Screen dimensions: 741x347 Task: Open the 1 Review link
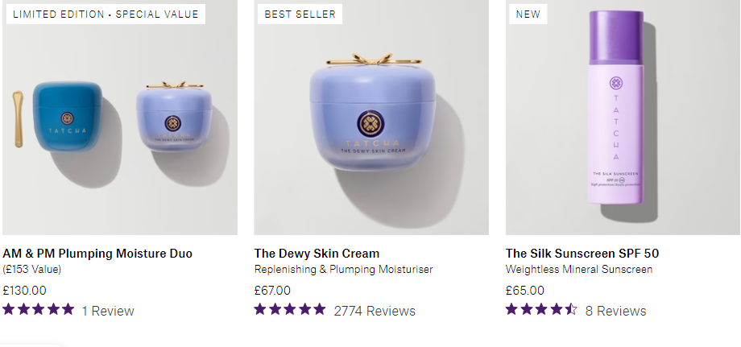tap(108, 311)
